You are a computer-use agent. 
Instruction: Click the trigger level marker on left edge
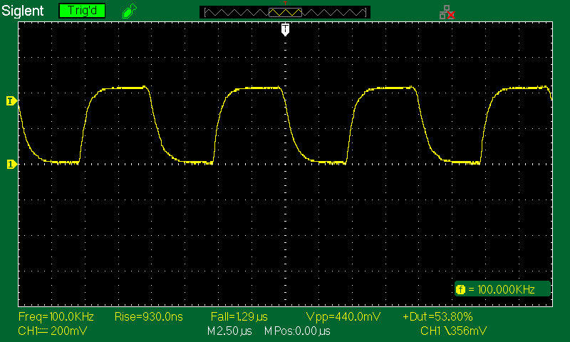pos(11,101)
